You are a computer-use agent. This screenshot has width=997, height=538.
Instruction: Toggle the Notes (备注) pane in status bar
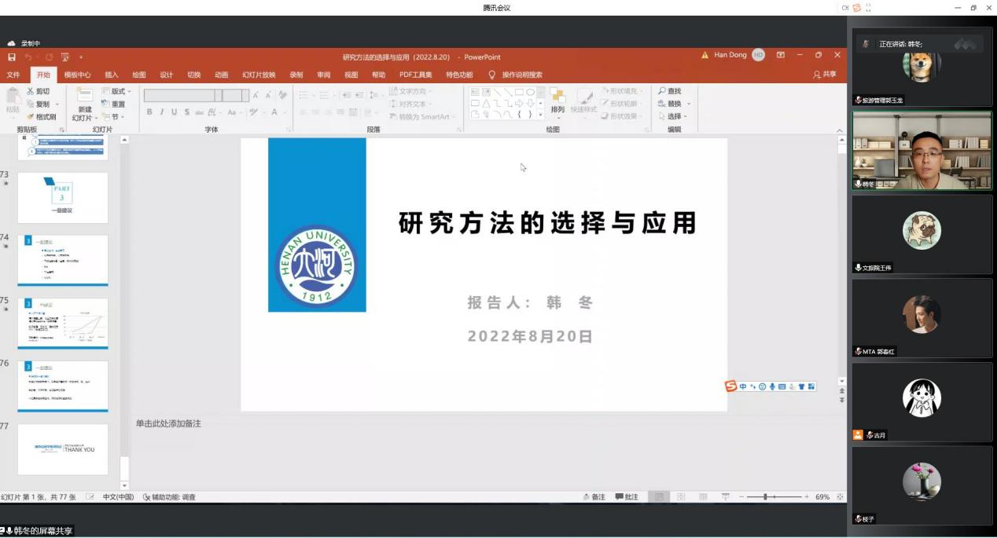click(x=594, y=497)
